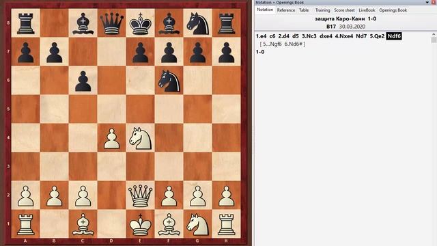Switch to the Notation tab
This screenshot has width=437, height=246.
tap(265, 10)
